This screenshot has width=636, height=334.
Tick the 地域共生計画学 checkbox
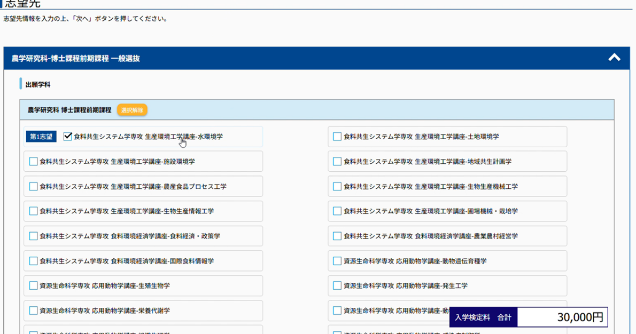tap(337, 162)
